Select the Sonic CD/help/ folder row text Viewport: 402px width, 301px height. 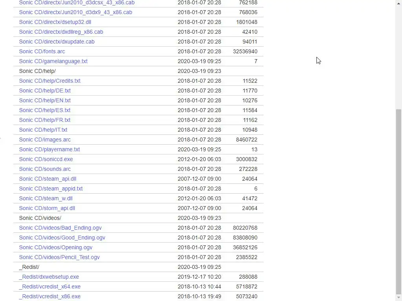37,71
